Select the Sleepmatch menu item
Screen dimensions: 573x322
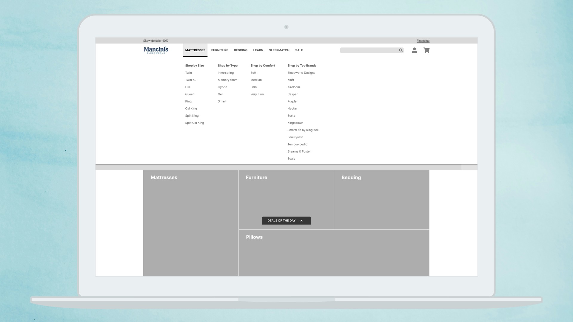pyautogui.click(x=279, y=50)
